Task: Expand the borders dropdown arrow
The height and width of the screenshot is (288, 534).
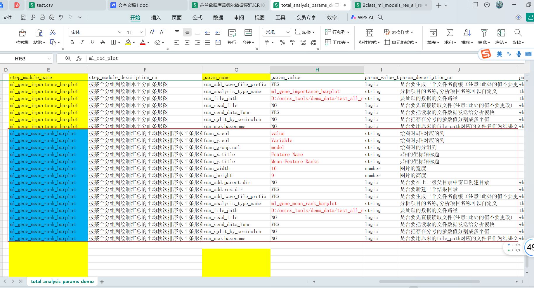Action: (x=119, y=43)
